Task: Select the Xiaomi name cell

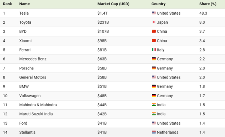Action: [x=25, y=41]
